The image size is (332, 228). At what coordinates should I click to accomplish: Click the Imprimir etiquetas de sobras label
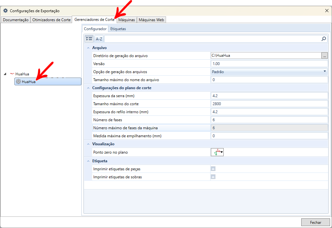point(118,177)
